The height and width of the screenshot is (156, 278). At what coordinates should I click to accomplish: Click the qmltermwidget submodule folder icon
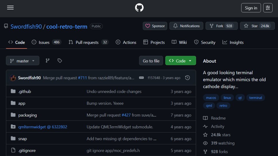(x=13, y=127)
